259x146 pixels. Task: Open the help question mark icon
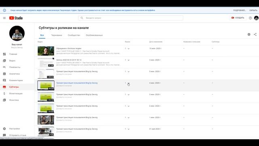250,18
